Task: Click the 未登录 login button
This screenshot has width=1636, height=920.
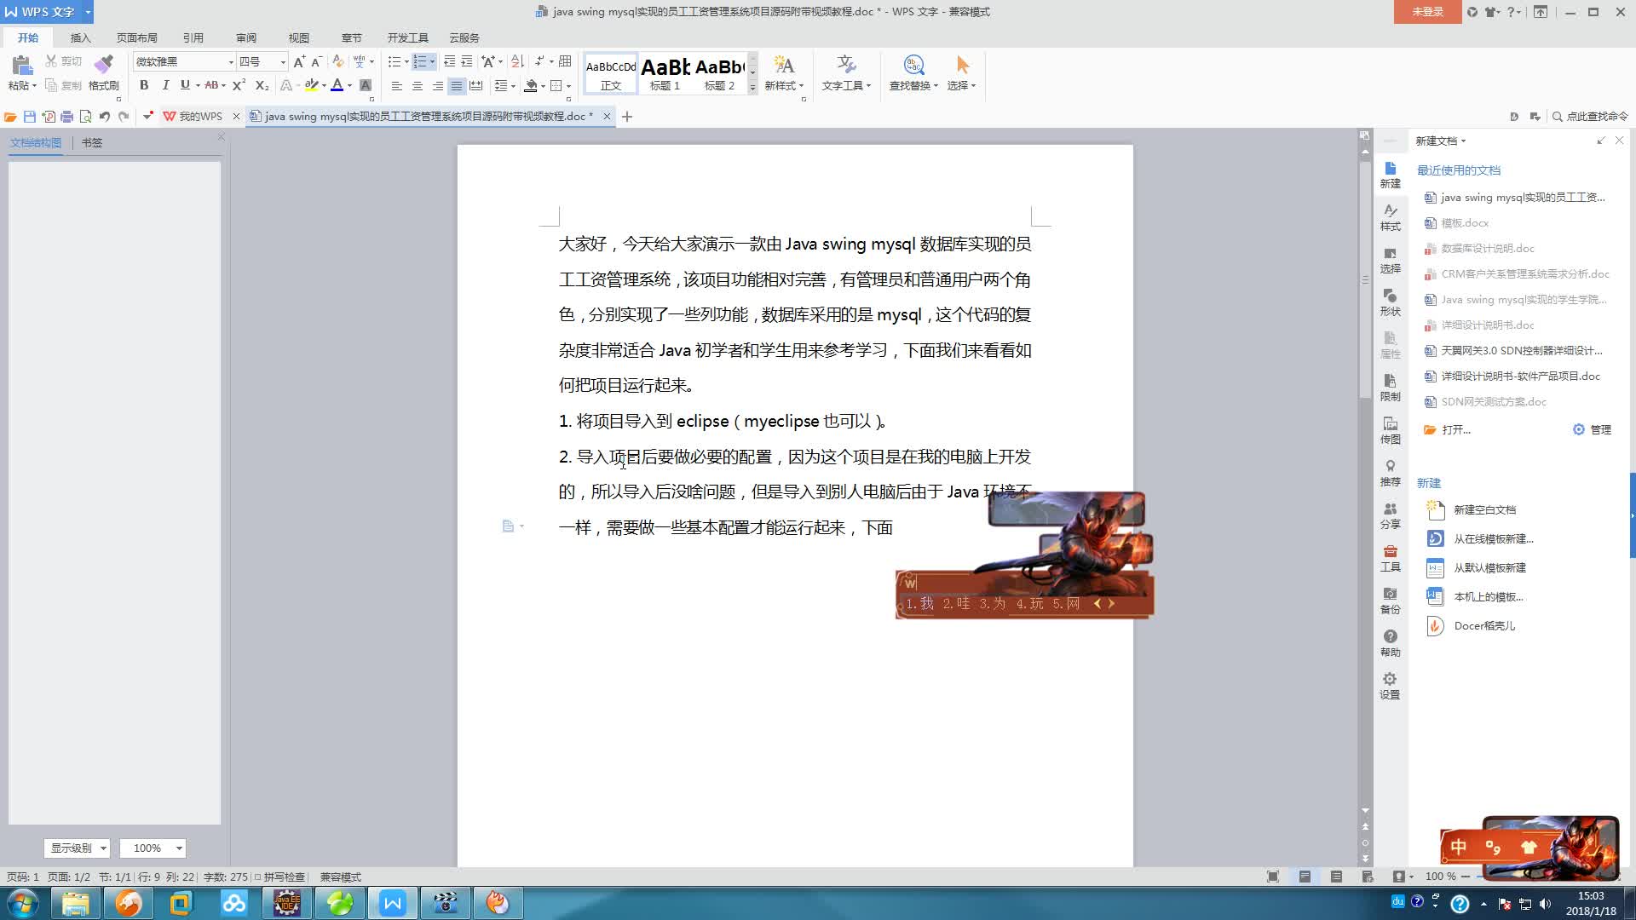Action: click(1426, 14)
